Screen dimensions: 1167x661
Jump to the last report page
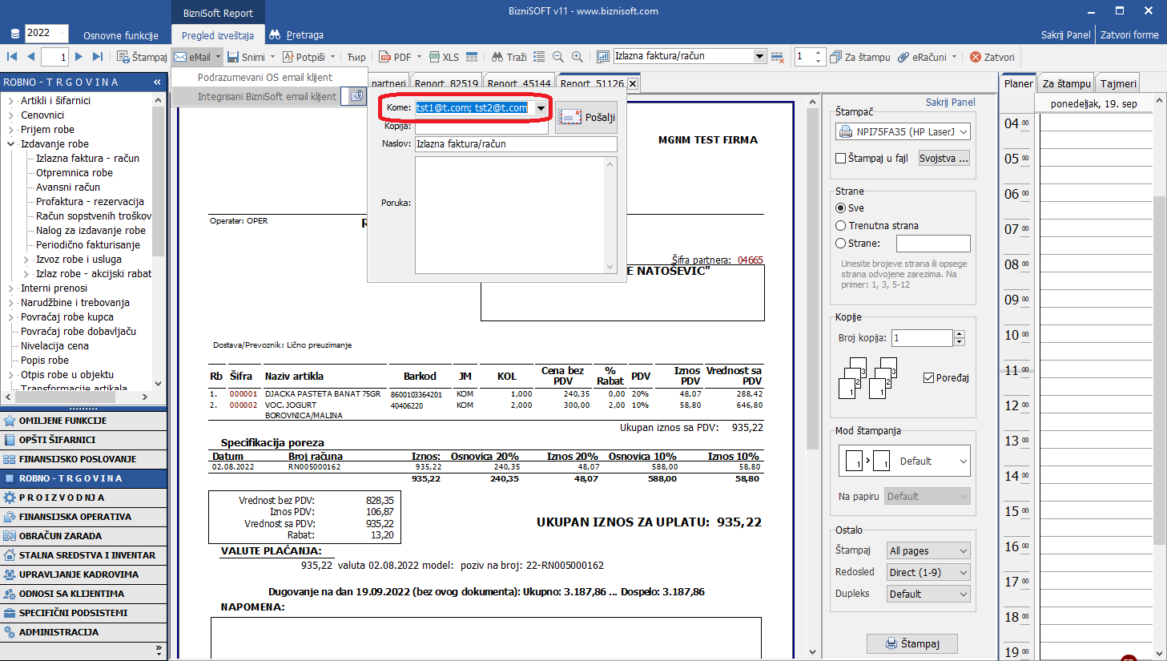click(98, 57)
